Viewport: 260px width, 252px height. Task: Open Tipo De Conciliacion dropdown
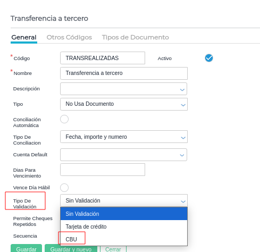124,137
